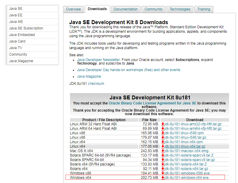Open Java Magazine in the left sidebar
Screen dimensions: 238x183
[32, 61]
